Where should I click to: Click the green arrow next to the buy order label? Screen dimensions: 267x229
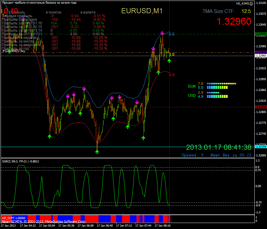tap(9, 51)
